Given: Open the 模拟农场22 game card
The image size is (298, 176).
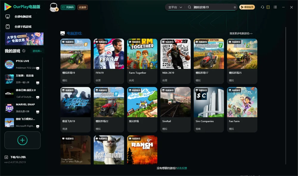Looking at the screenshot, I should tap(109, 110).
